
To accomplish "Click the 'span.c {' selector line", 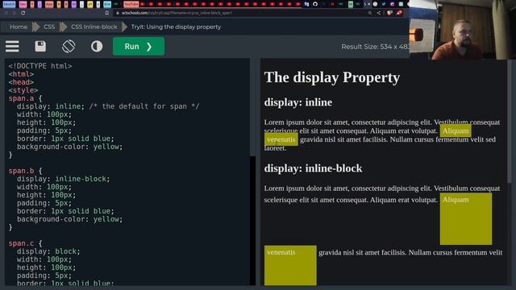I will (x=25, y=243).
